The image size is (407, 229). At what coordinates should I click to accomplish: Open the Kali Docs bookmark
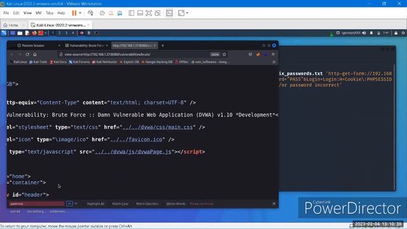[59, 62]
